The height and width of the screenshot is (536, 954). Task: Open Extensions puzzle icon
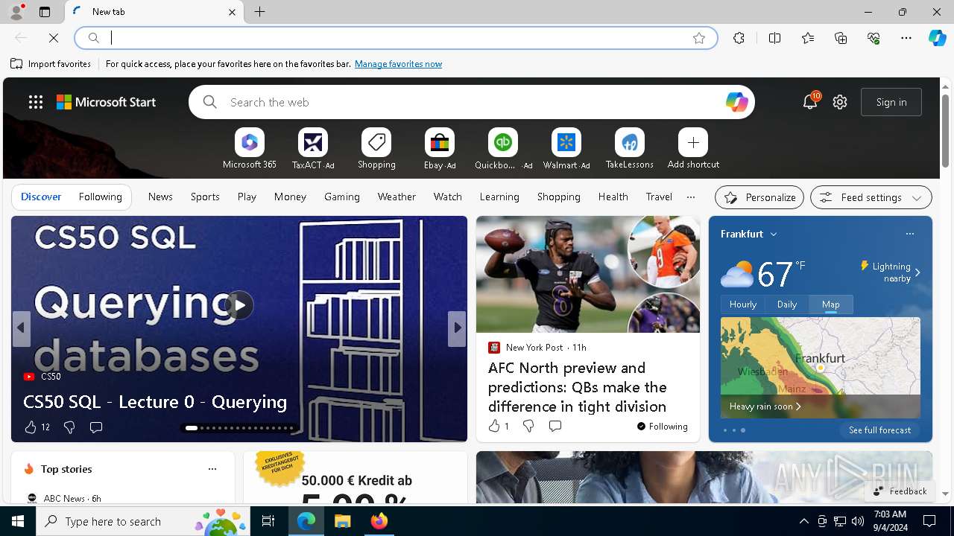(739, 38)
